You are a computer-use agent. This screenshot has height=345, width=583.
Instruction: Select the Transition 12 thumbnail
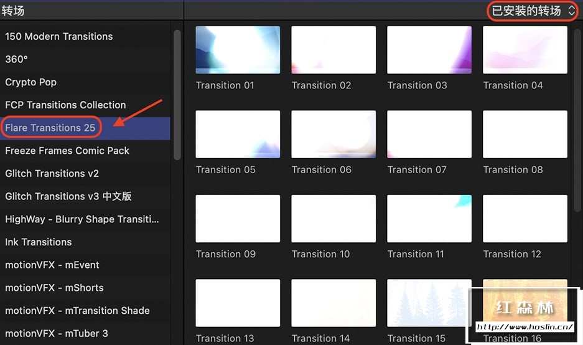click(525, 219)
